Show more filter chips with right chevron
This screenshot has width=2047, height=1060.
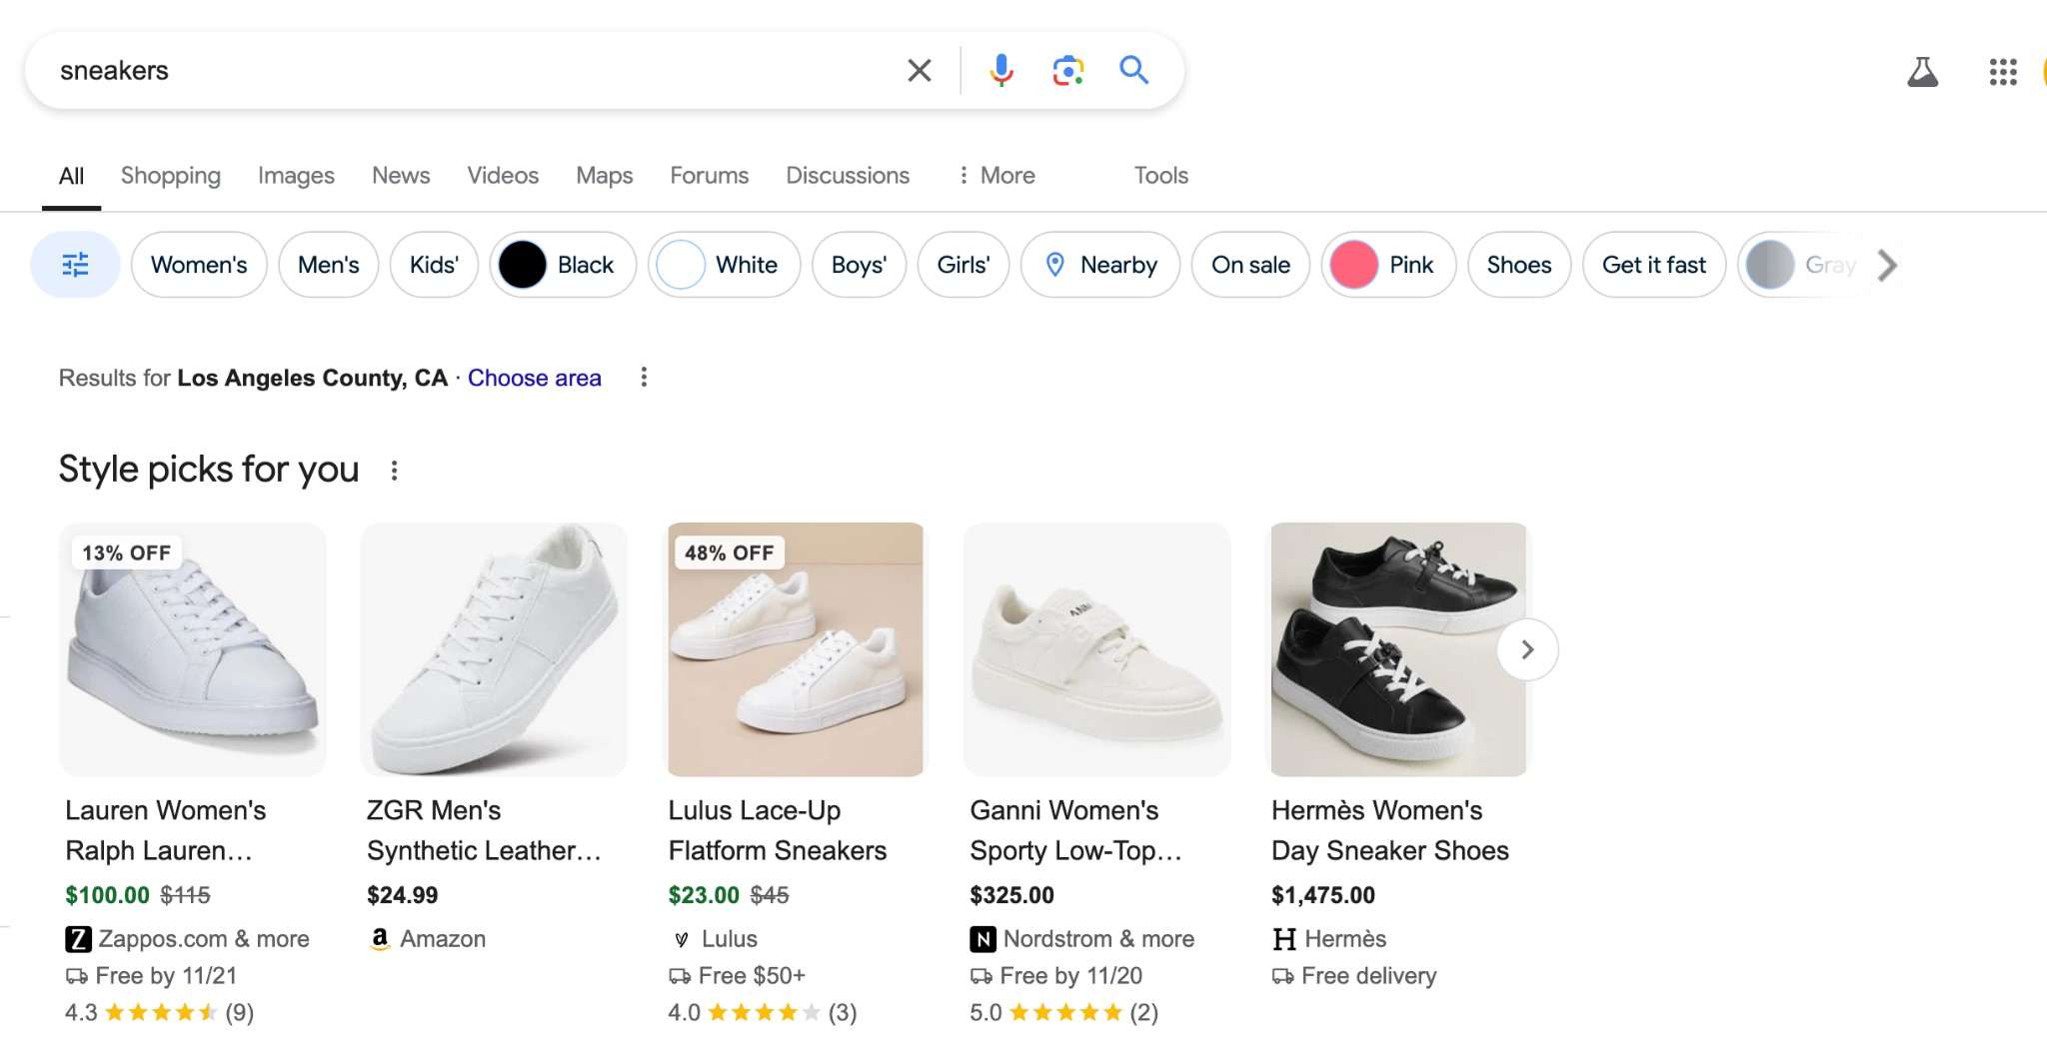(1887, 265)
